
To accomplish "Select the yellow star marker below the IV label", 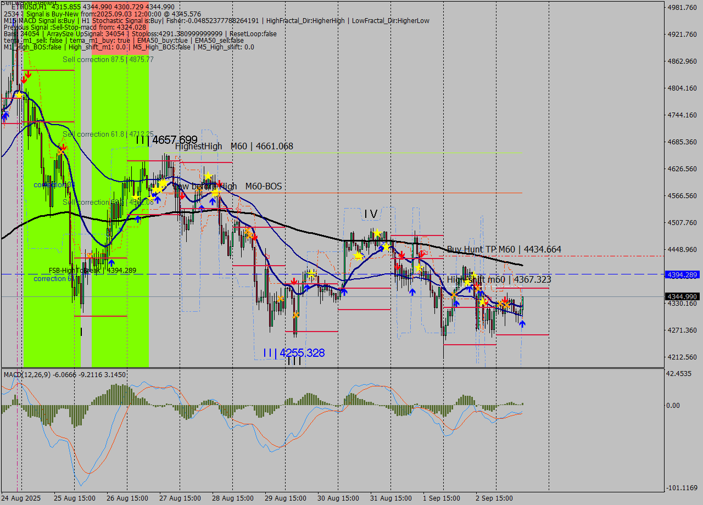I will point(377,233).
